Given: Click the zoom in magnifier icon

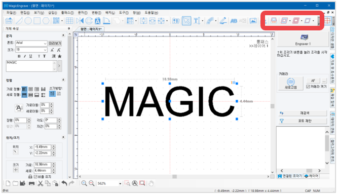Looking at the screenshot, I should click(84, 183).
